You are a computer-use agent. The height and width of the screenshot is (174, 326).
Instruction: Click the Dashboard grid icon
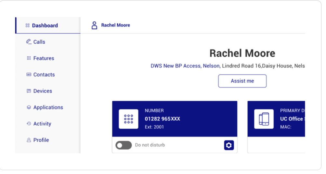(27, 25)
